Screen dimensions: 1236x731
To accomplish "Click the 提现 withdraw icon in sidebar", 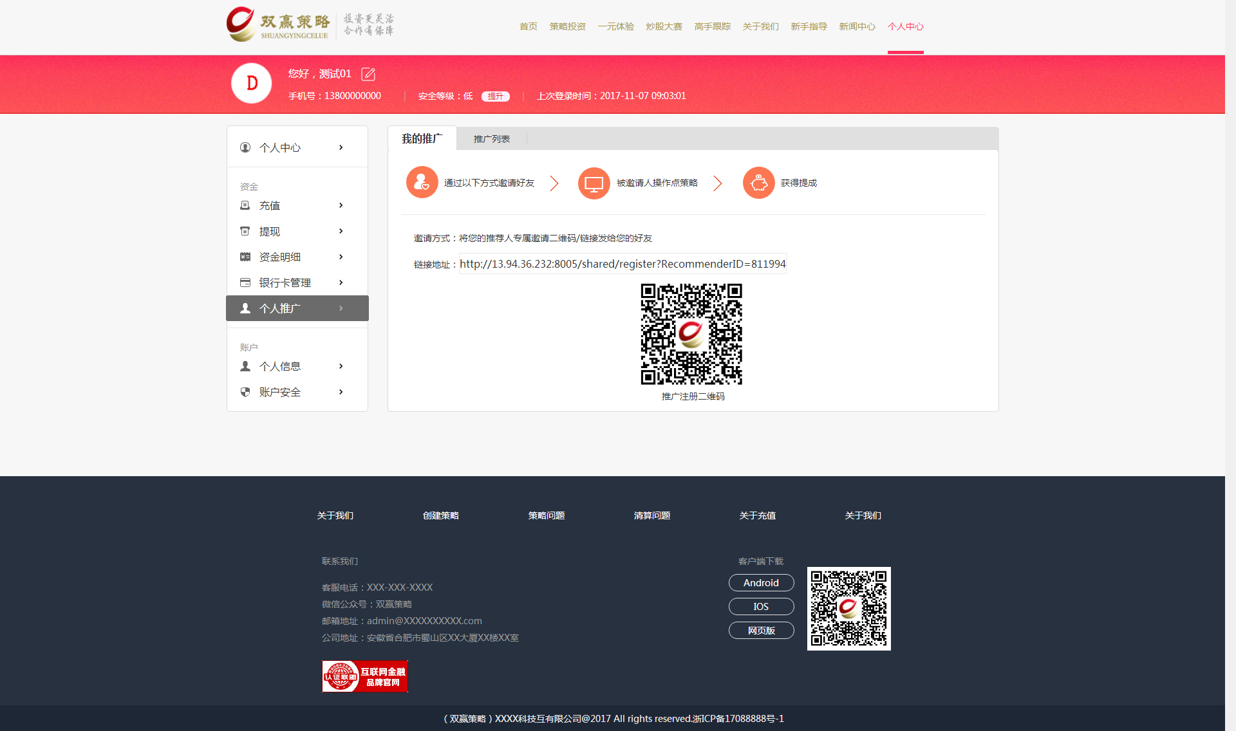I will pos(245,231).
